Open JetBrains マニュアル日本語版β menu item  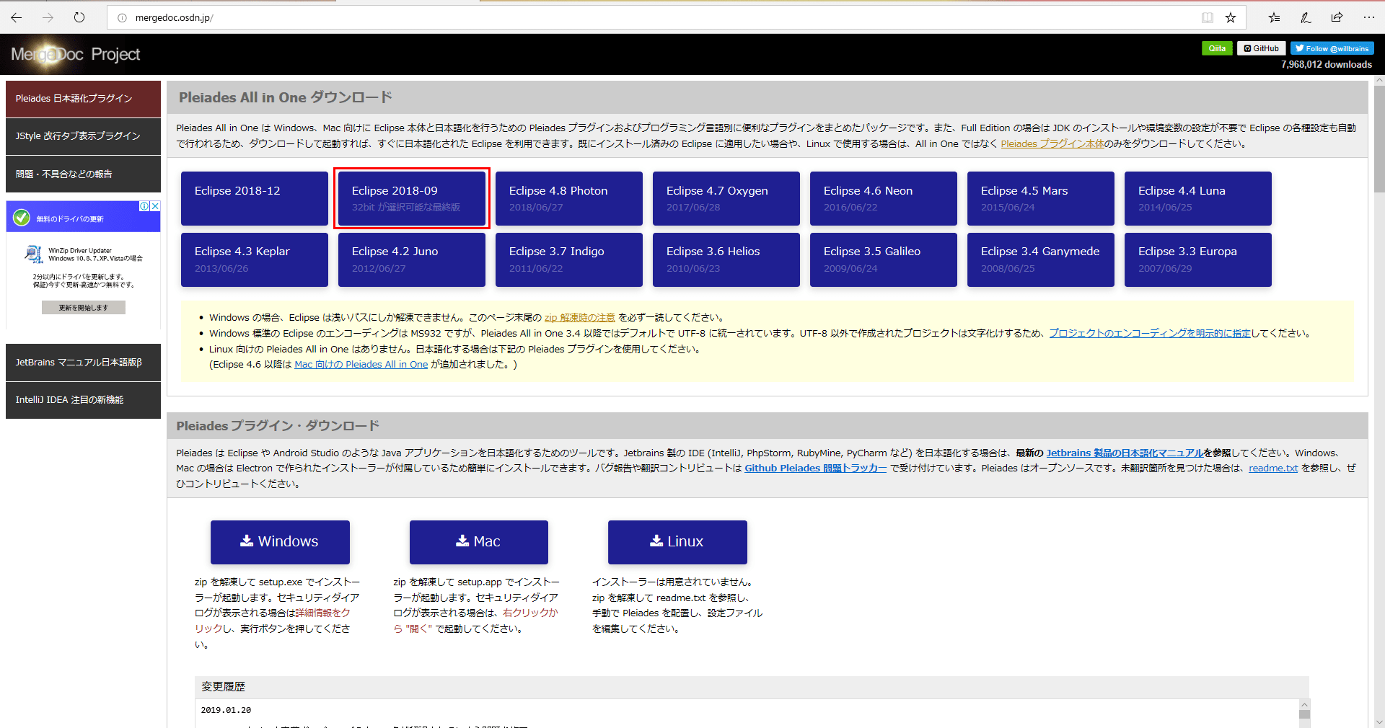coord(83,363)
